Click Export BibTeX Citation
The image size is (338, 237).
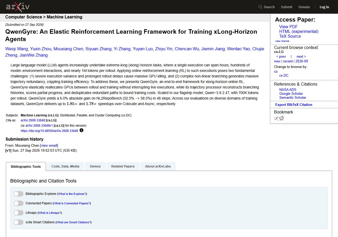click(x=294, y=105)
